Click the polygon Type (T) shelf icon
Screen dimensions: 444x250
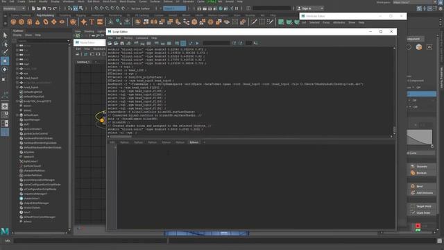pyautogui.click(x=92, y=22)
